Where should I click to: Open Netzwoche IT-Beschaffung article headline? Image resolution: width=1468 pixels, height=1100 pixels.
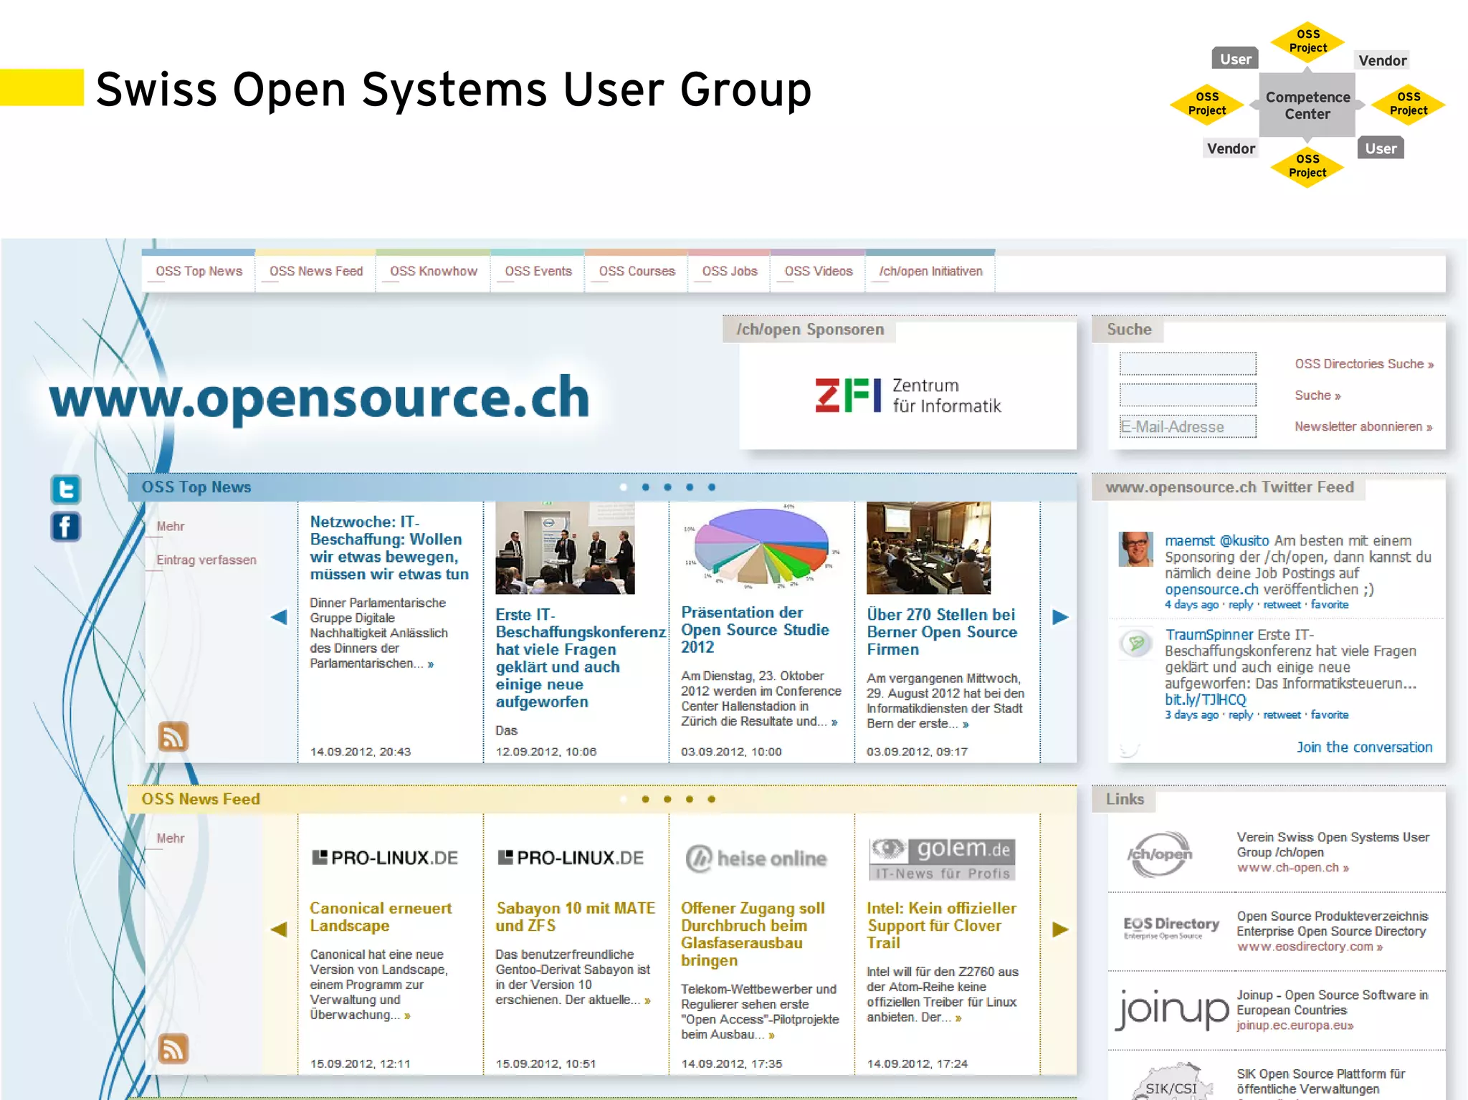[389, 548]
